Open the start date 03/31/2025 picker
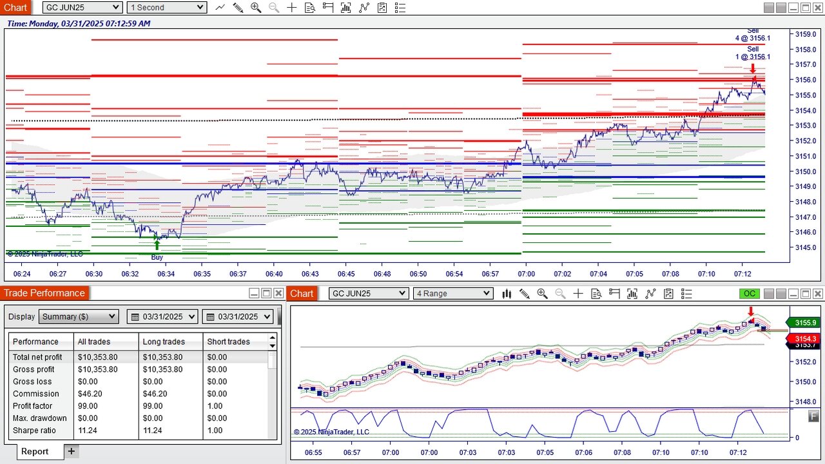Image resolution: width=825 pixels, height=464 pixels. click(164, 316)
